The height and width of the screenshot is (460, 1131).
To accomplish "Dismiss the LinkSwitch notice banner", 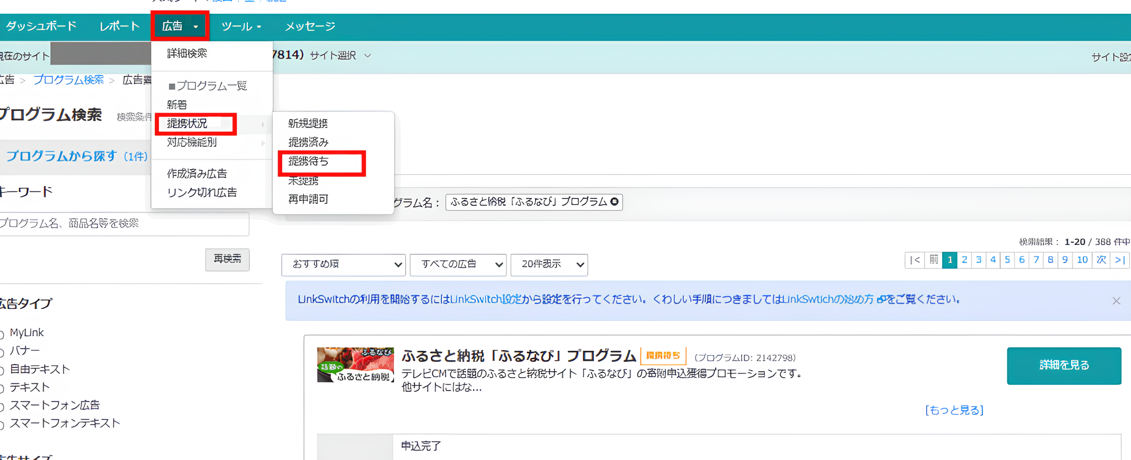I will [x=1116, y=301].
